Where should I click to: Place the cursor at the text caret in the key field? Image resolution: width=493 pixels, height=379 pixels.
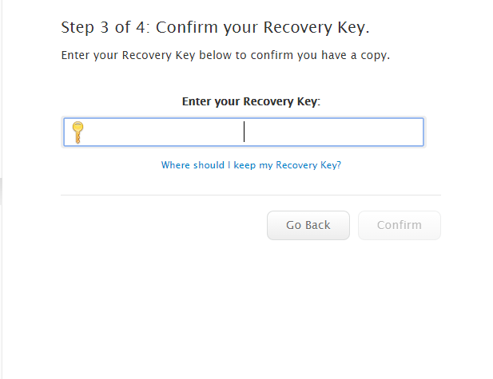244,132
